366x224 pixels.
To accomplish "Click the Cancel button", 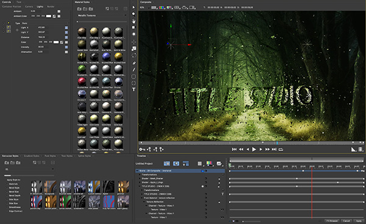I will 346,221.
